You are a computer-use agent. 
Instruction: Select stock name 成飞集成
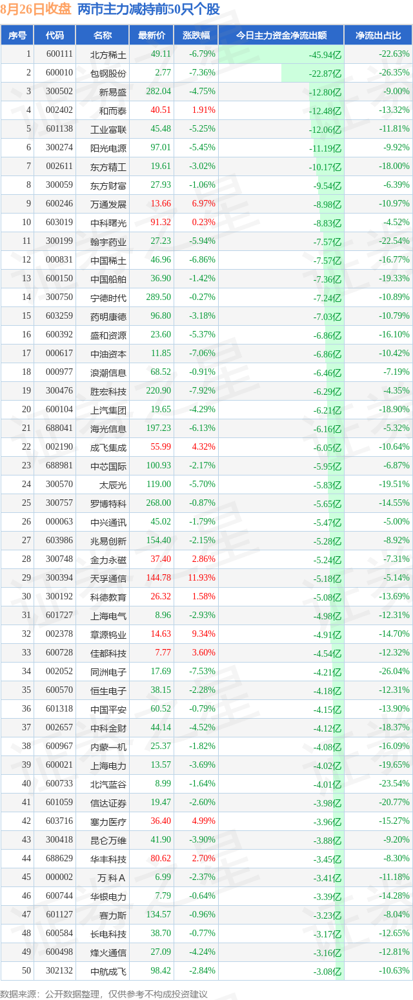click(x=108, y=447)
